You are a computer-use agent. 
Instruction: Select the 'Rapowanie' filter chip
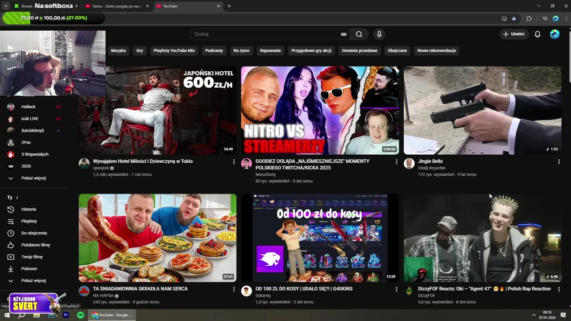click(x=270, y=51)
